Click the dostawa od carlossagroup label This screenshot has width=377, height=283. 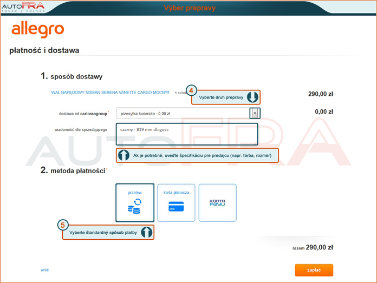83,114
